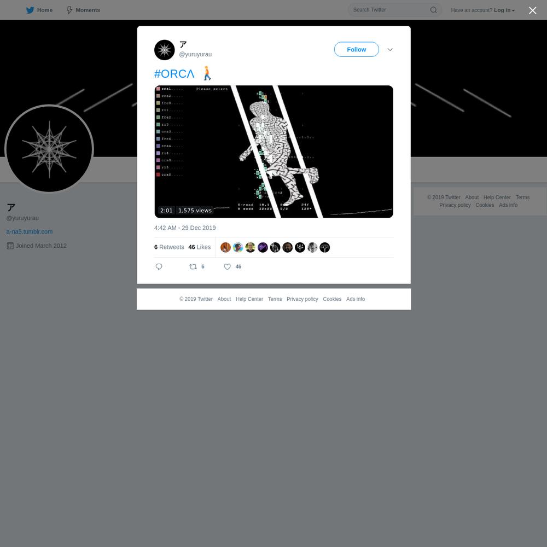547x547 pixels.
Task: Expand the tweet options chevron menu
Action: click(x=390, y=50)
